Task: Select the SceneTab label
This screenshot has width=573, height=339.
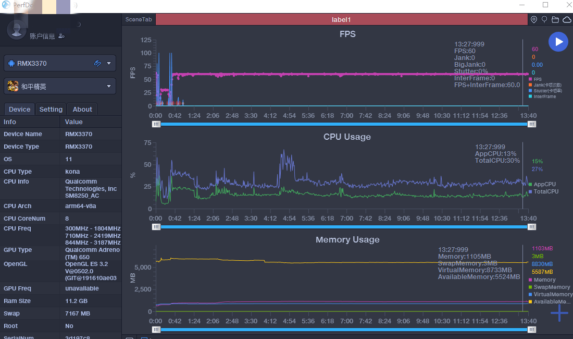Action: pyautogui.click(x=139, y=19)
